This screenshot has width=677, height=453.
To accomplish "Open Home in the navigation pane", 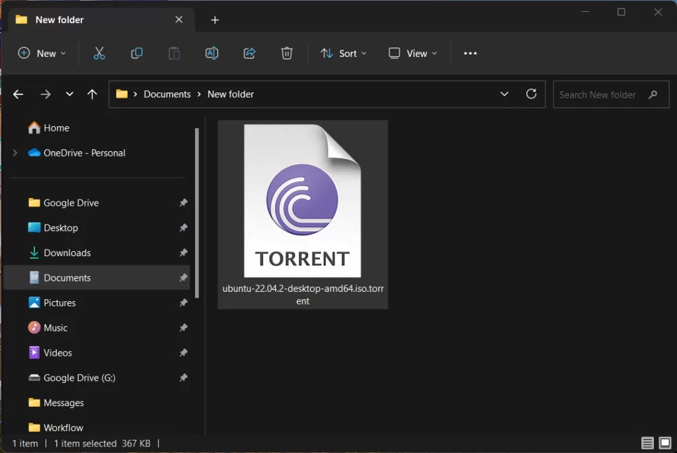I will [56, 127].
